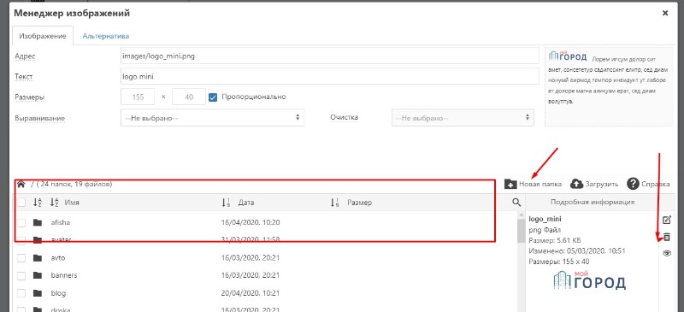Click the home root folder icon
This screenshot has width=684, height=312.
point(21,184)
